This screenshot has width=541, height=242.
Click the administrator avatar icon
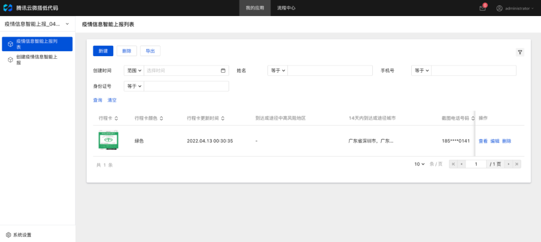[x=499, y=9]
